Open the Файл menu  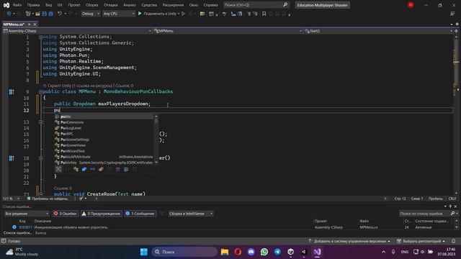point(17,5)
